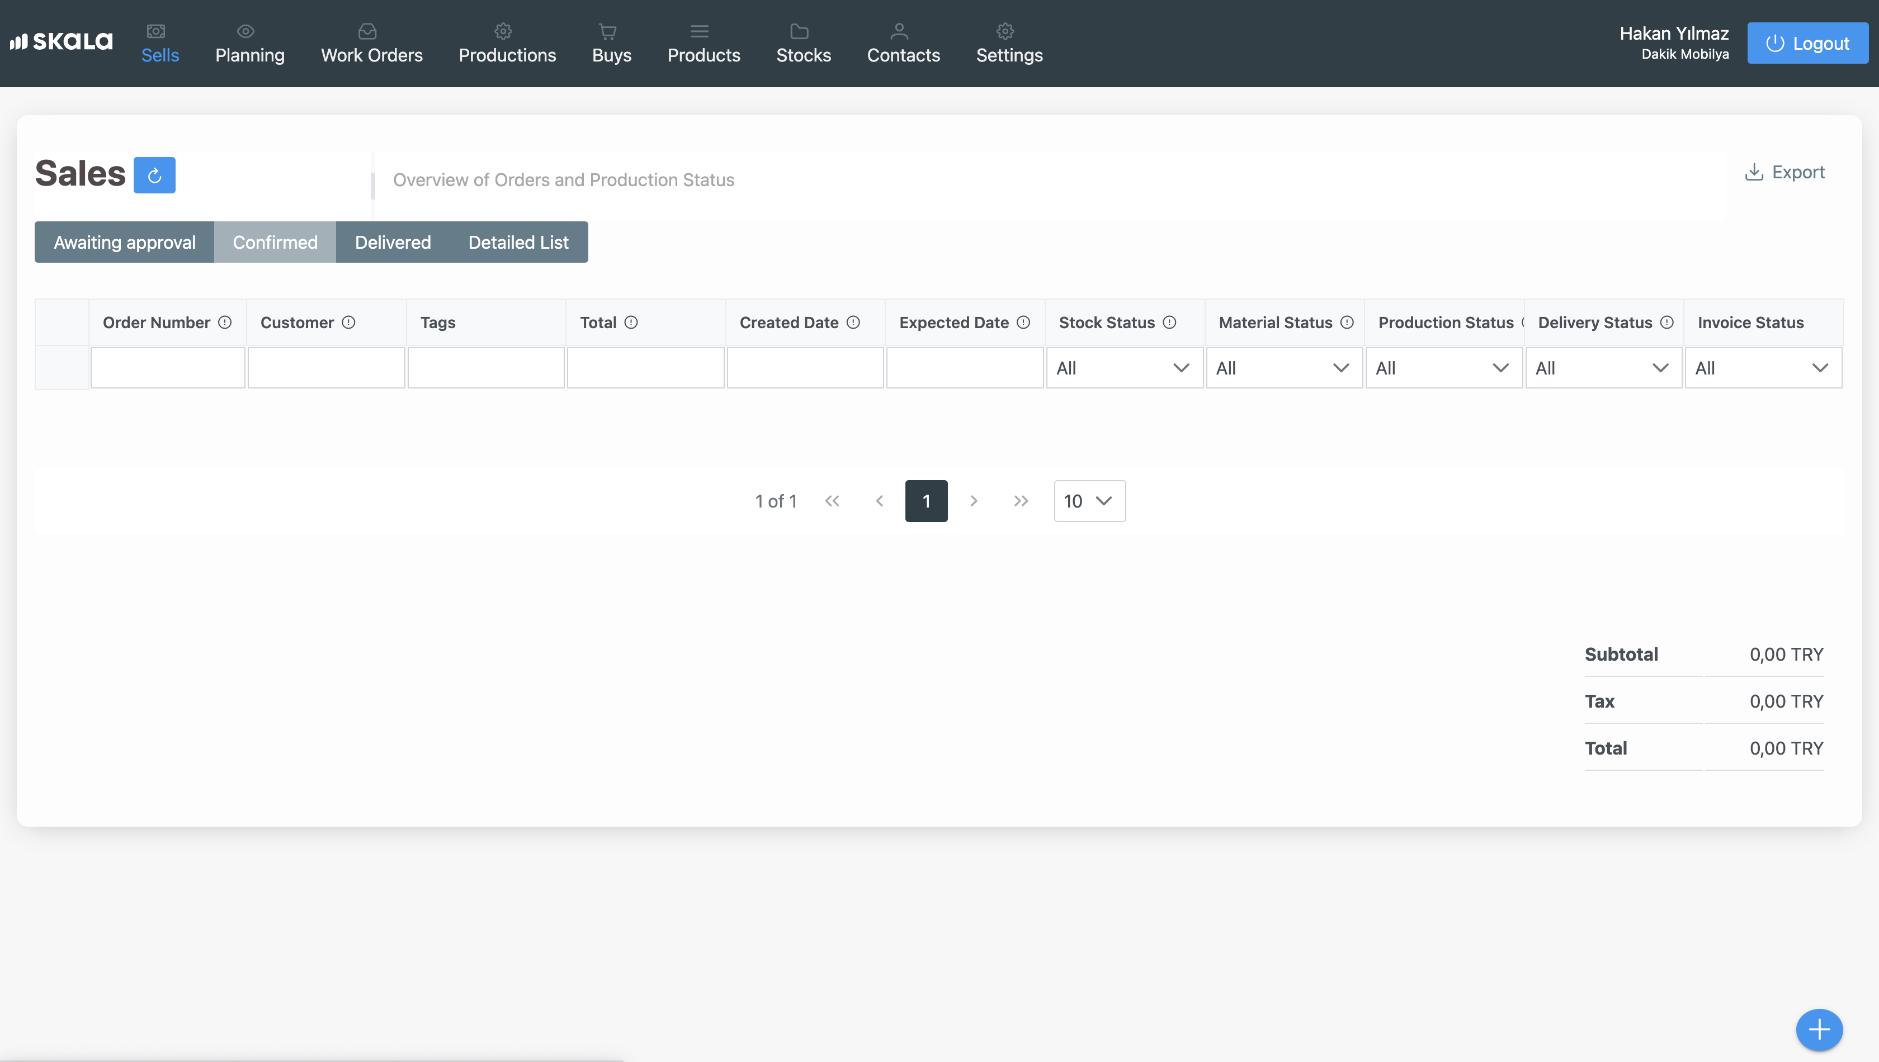This screenshot has height=1062, width=1879.
Task: Click the Customer filter input field
Action: coord(326,368)
